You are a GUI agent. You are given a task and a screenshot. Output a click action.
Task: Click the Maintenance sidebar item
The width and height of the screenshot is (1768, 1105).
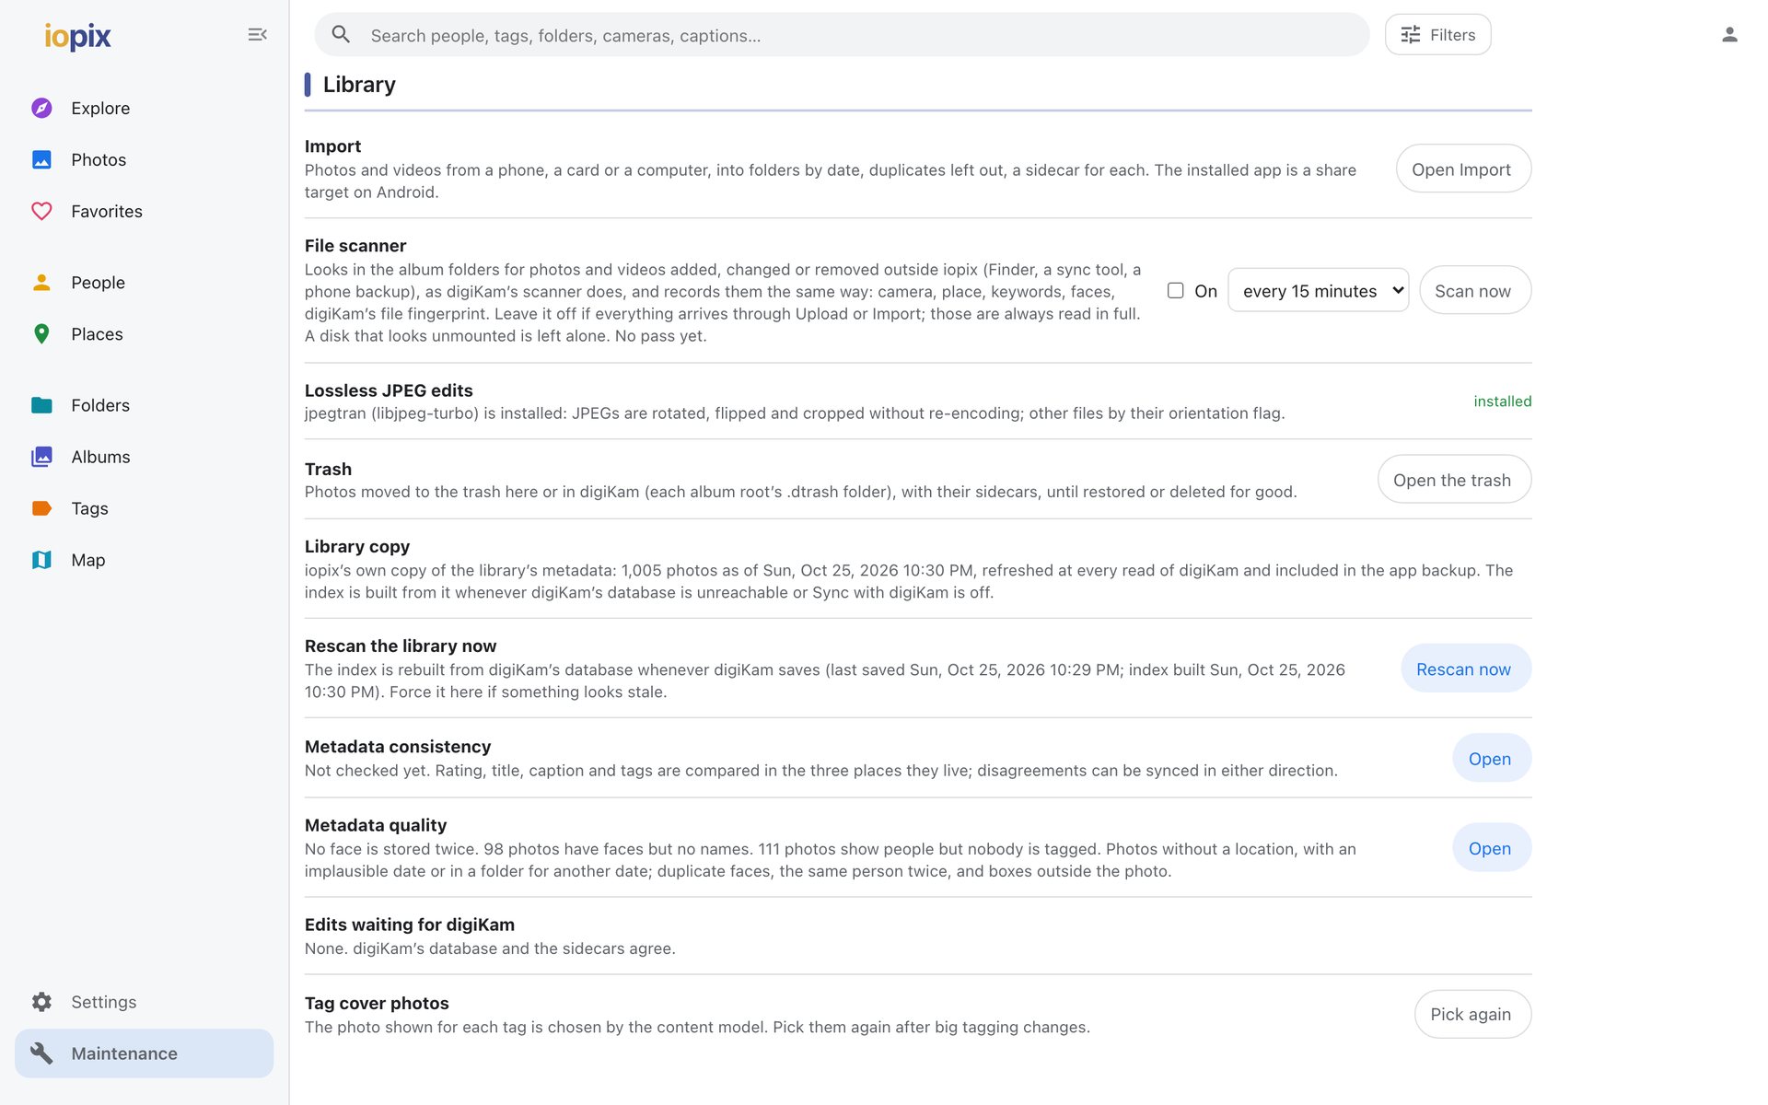(x=144, y=1053)
